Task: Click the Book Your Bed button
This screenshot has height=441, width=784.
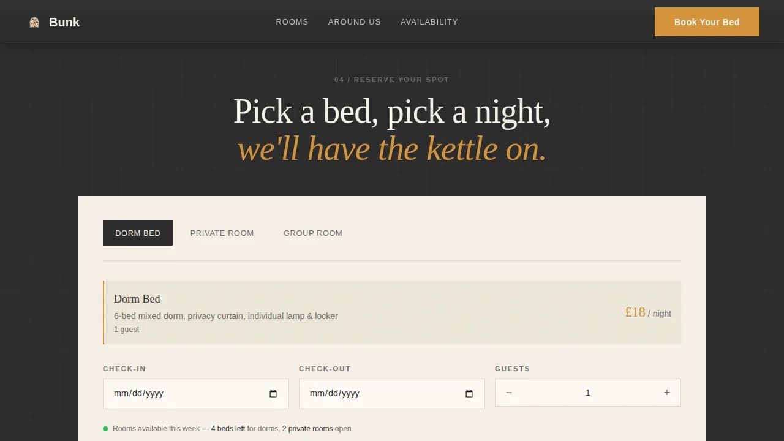Action: (707, 21)
